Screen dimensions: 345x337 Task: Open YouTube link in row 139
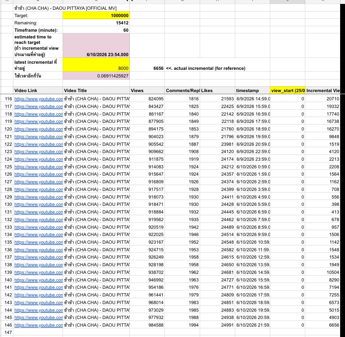click(38, 272)
